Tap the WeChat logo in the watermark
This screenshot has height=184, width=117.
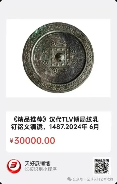[69, 179]
